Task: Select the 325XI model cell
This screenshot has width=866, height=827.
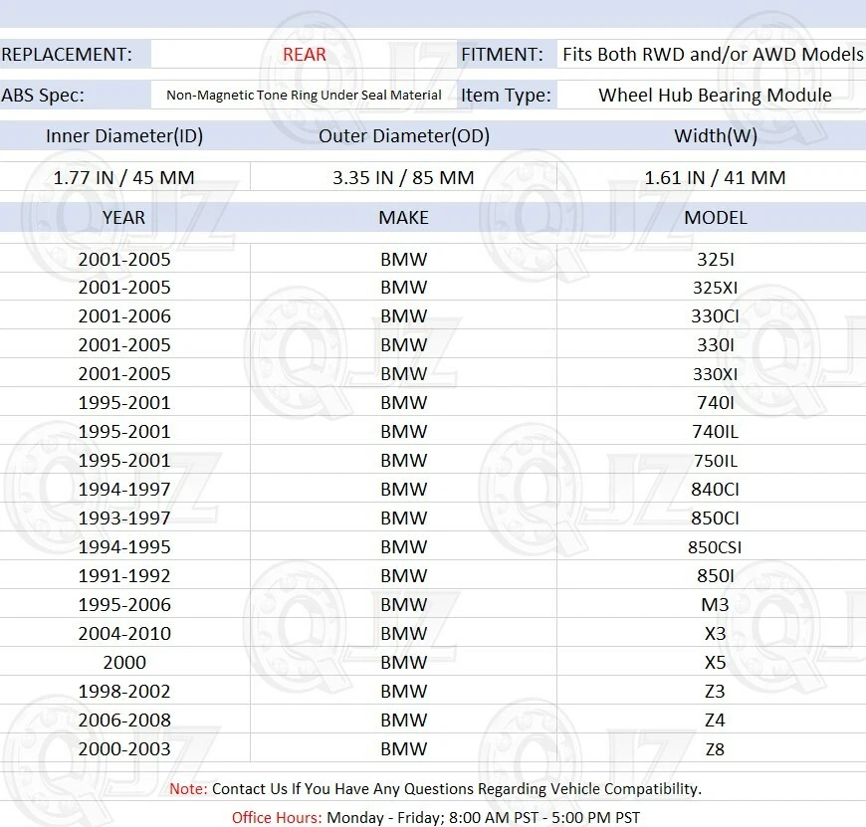Action: (715, 288)
